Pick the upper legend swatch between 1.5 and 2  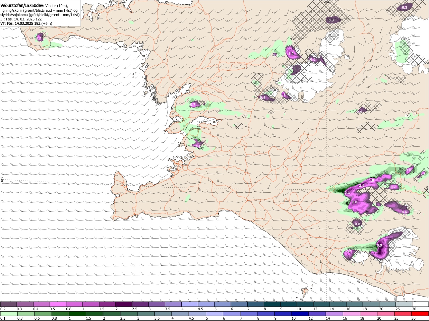pyautogui.click(x=107, y=304)
